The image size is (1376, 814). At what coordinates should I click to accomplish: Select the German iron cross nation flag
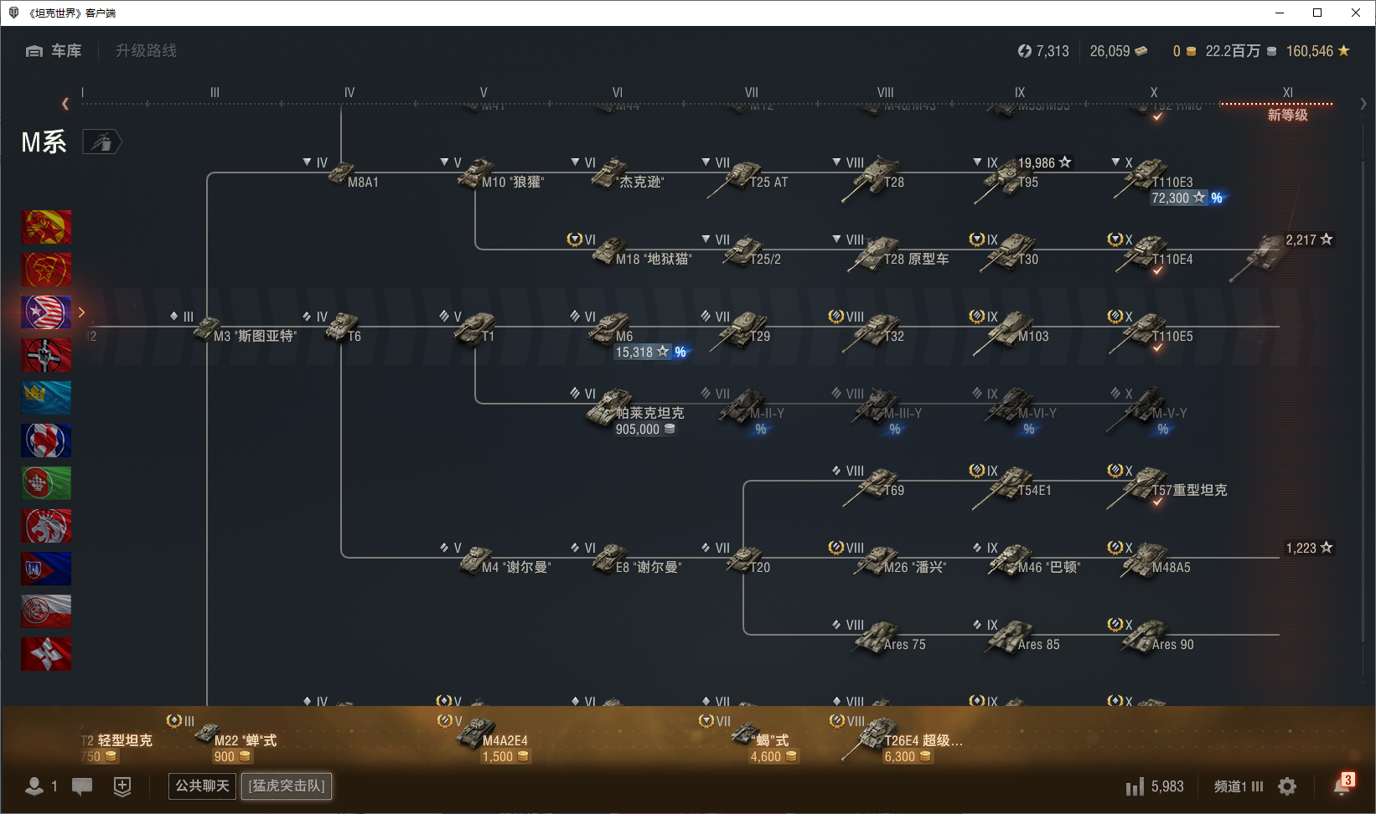click(46, 355)
